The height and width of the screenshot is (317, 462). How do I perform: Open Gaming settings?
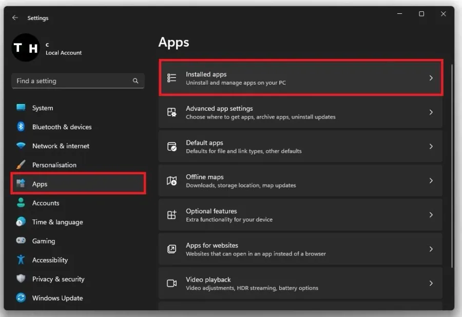[78, 241]
